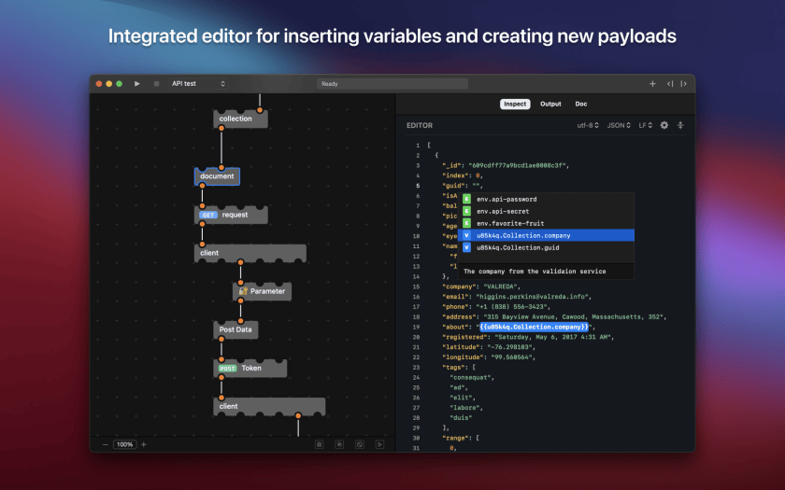Image resolution: width=785 pixels, height=490 pixels.
Task: Select the Post Data node
Action: [235, 329]
